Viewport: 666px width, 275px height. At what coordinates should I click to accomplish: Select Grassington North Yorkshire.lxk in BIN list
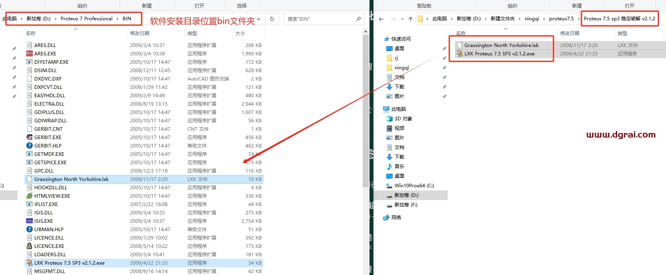pos(144,179)
